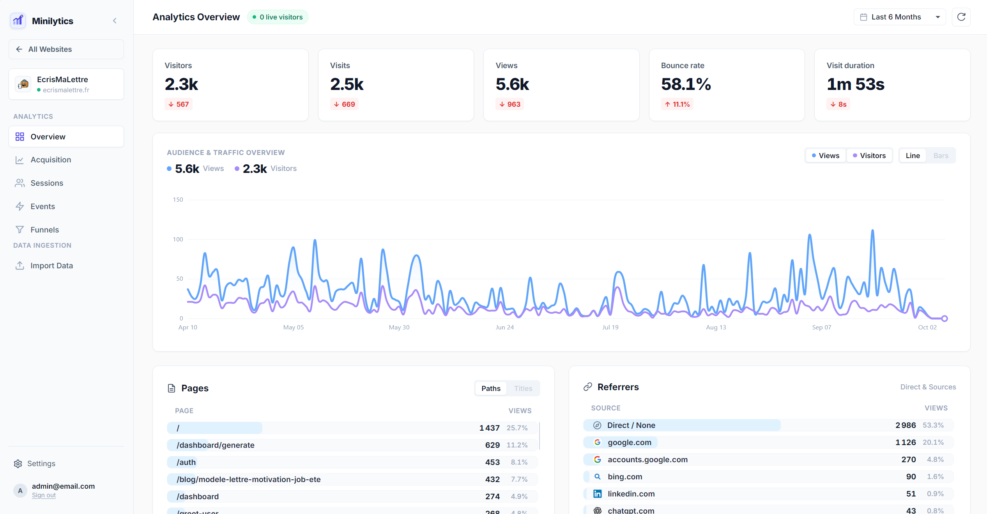The width and height of the screenshot is (987, 514).
Task: Open the Last 6 Months date dropdown
Action: pos(900,17)
